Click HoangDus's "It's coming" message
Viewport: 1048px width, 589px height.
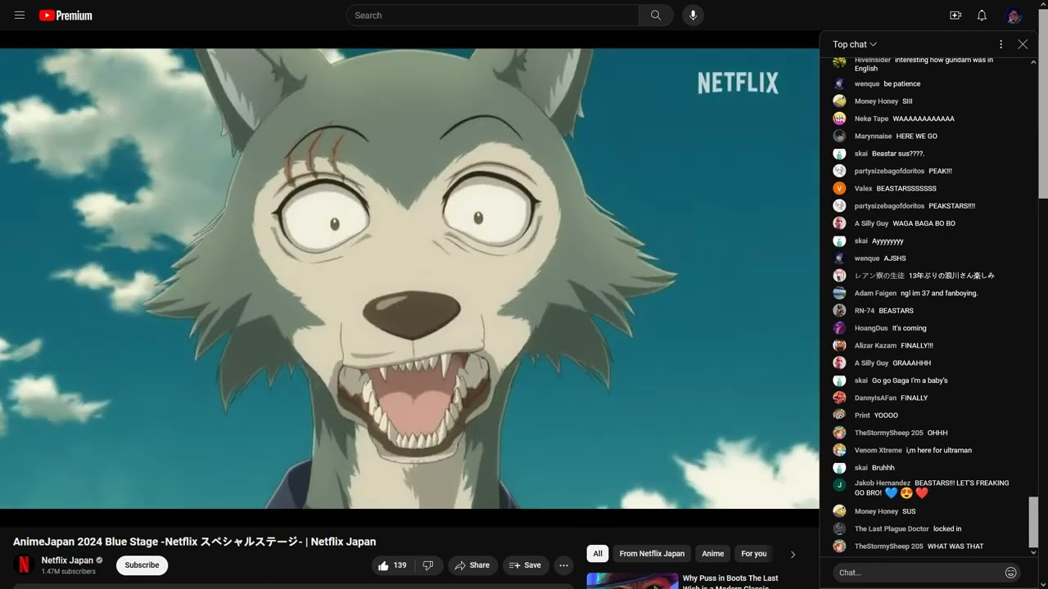click(909, 328)
